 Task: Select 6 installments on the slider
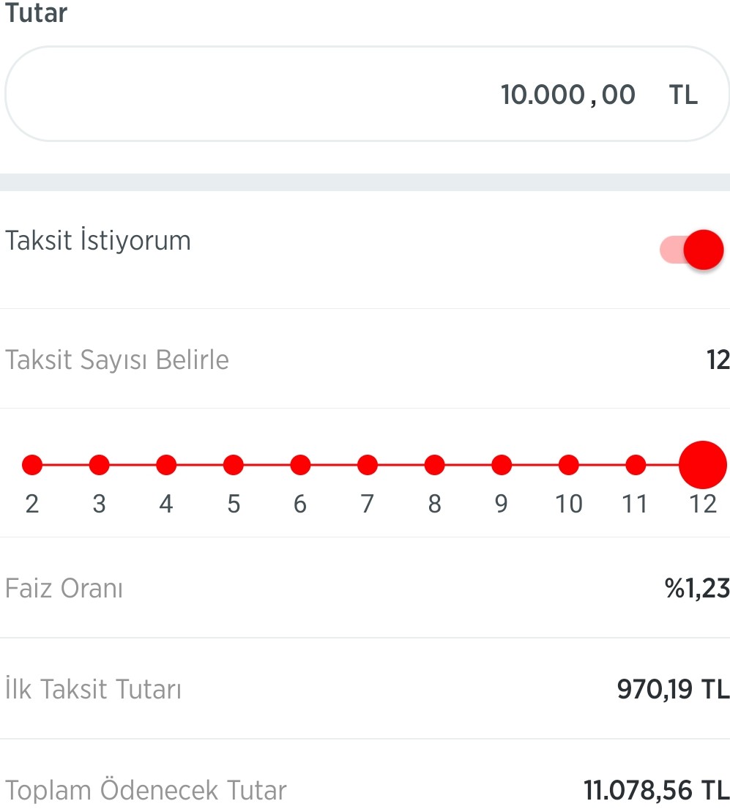[x=300, y=465]
